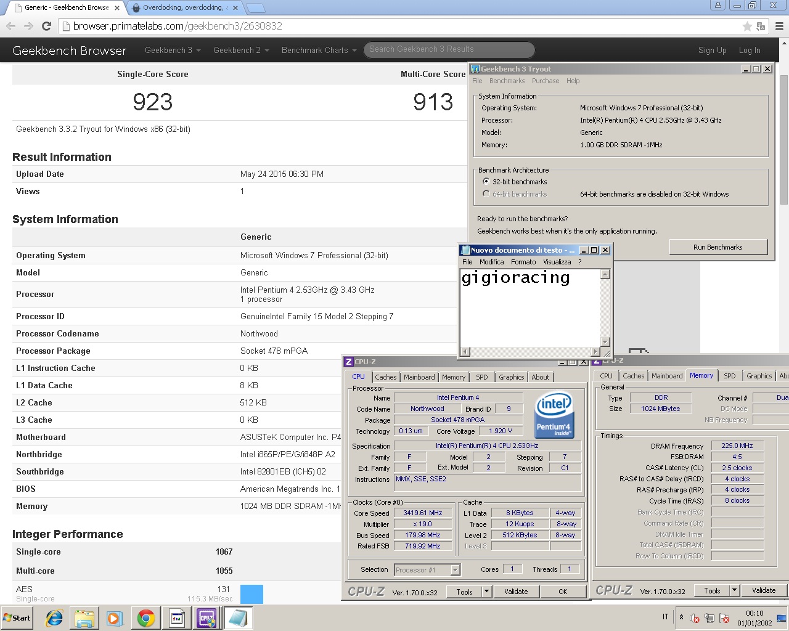Open the Purchase menu in Geekbench Tryout
The height and width of the screenshot is (631, 789).
click(546, 81)
